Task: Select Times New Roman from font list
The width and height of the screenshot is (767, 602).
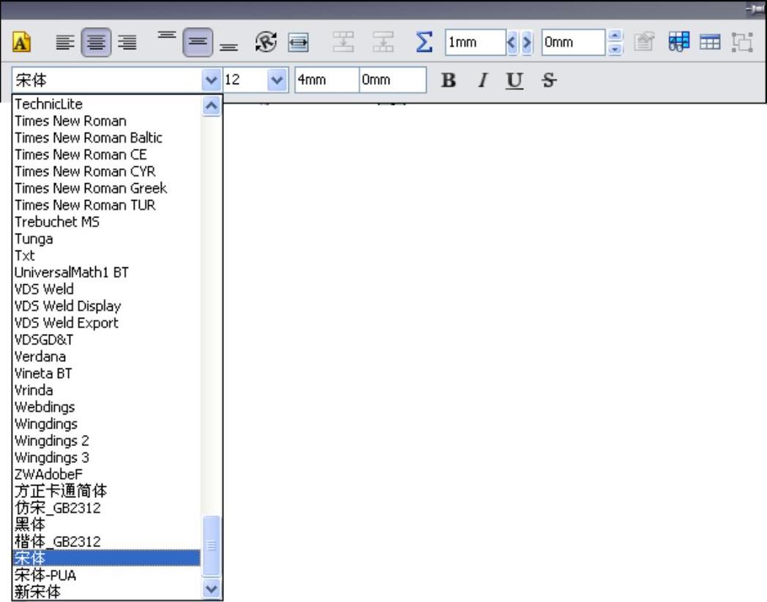Action: 70,121
